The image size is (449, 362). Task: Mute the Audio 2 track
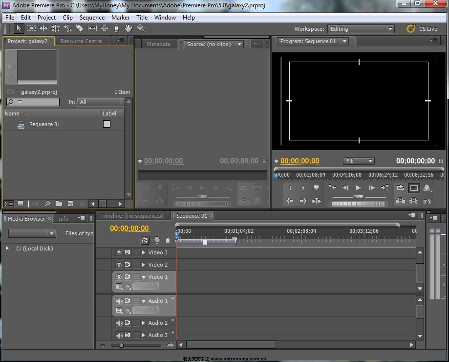[x=119, y=323]
